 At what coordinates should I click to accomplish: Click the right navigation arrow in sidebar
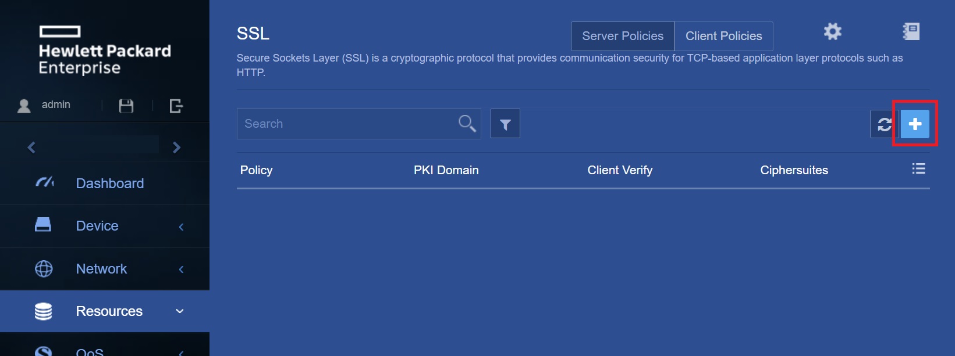click(177, 148)
